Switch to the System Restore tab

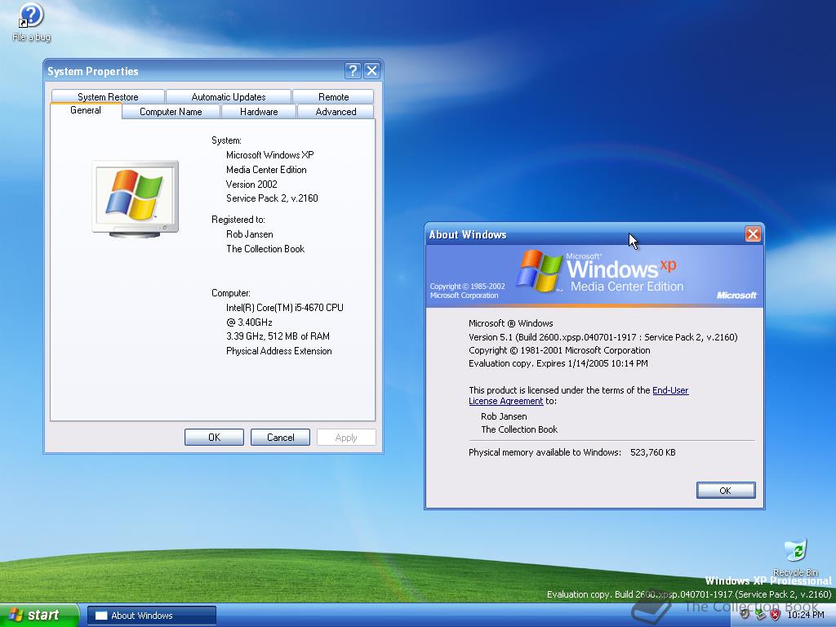[108, 96]
